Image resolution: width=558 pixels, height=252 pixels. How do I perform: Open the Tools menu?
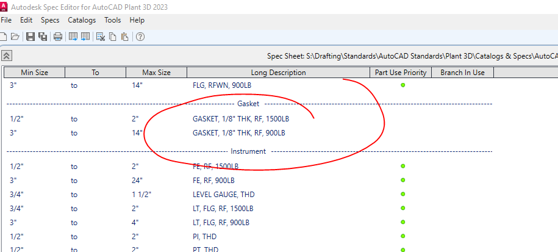[112, 20]
